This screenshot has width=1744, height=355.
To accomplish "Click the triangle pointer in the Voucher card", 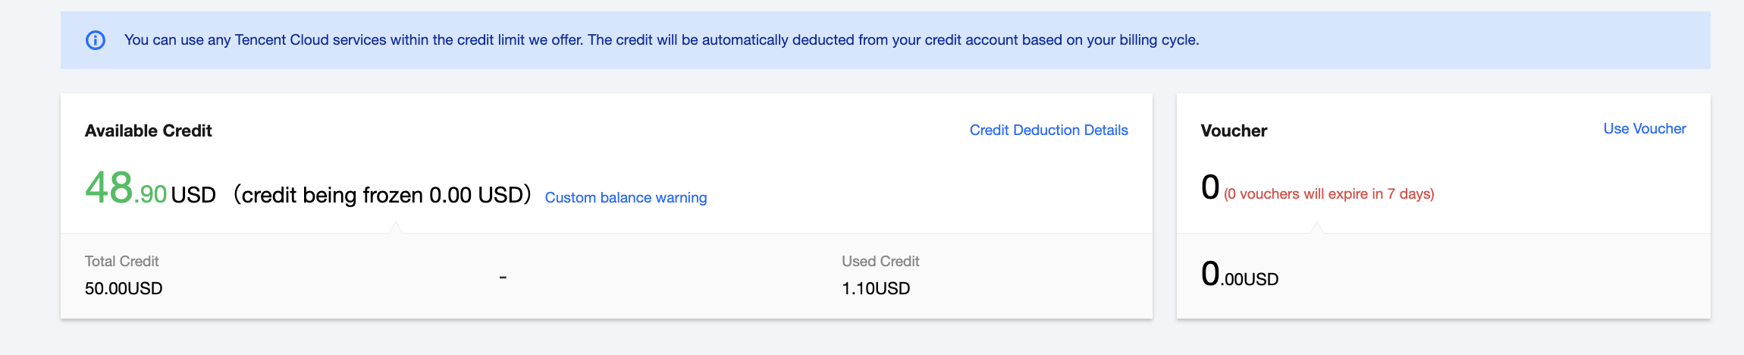I will [1317, 228].
